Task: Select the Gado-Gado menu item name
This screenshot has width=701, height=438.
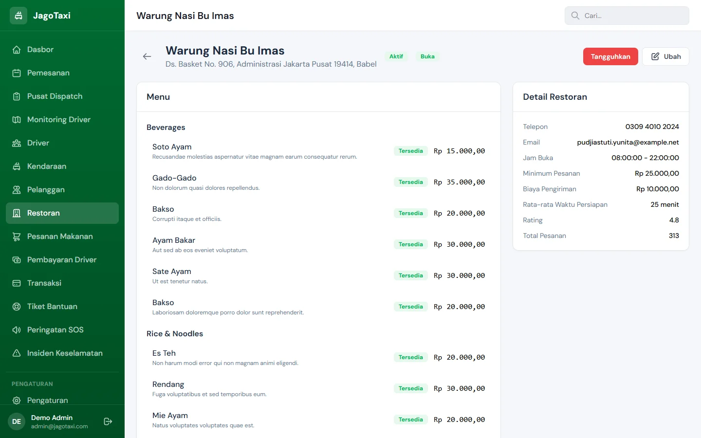Action: coord(174,178)
